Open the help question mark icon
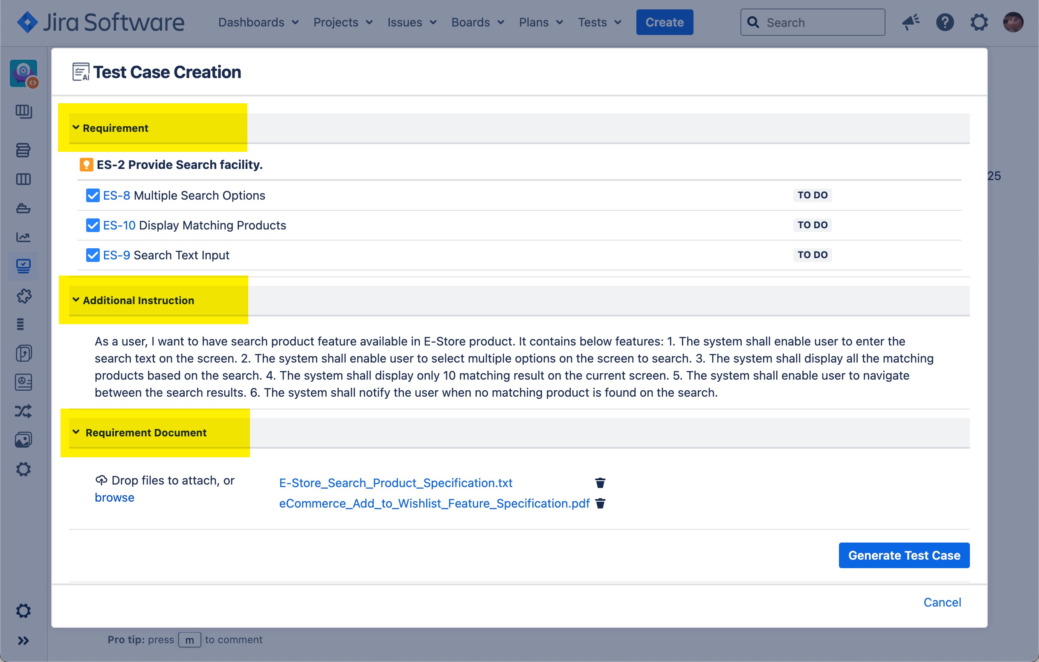Screen dimensions: 1039x662 click(x=944, y=23)
